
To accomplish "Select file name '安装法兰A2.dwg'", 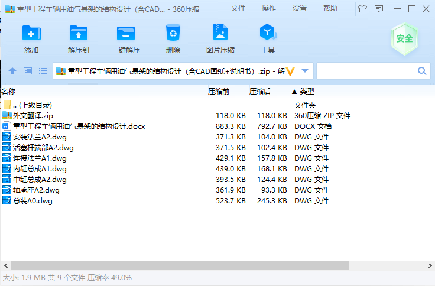I will 40,136.
